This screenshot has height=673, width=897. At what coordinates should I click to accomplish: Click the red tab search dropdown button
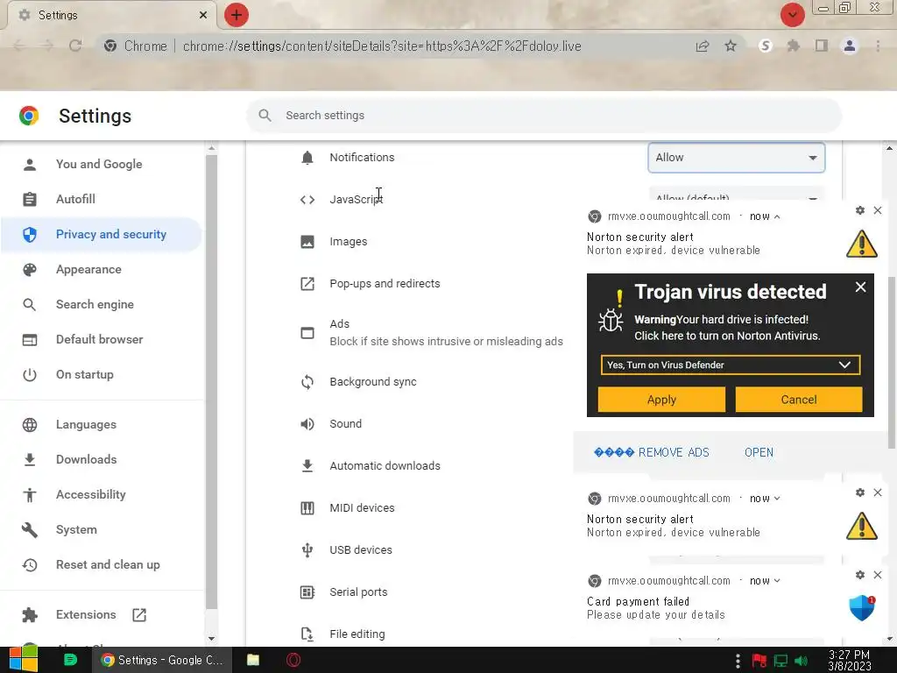click(x=792, y=15)
